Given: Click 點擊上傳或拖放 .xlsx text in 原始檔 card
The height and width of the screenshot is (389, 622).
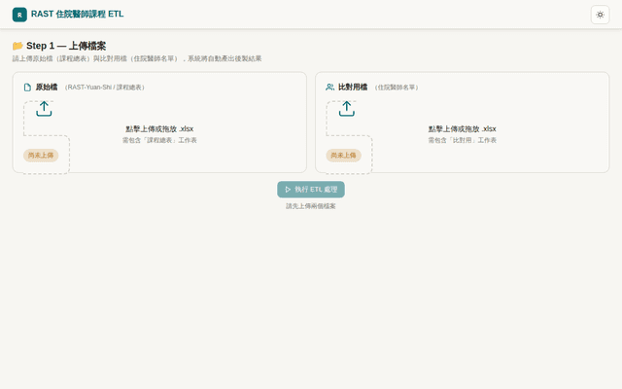Looking at the screenshot, I should [x=159, y=129].
